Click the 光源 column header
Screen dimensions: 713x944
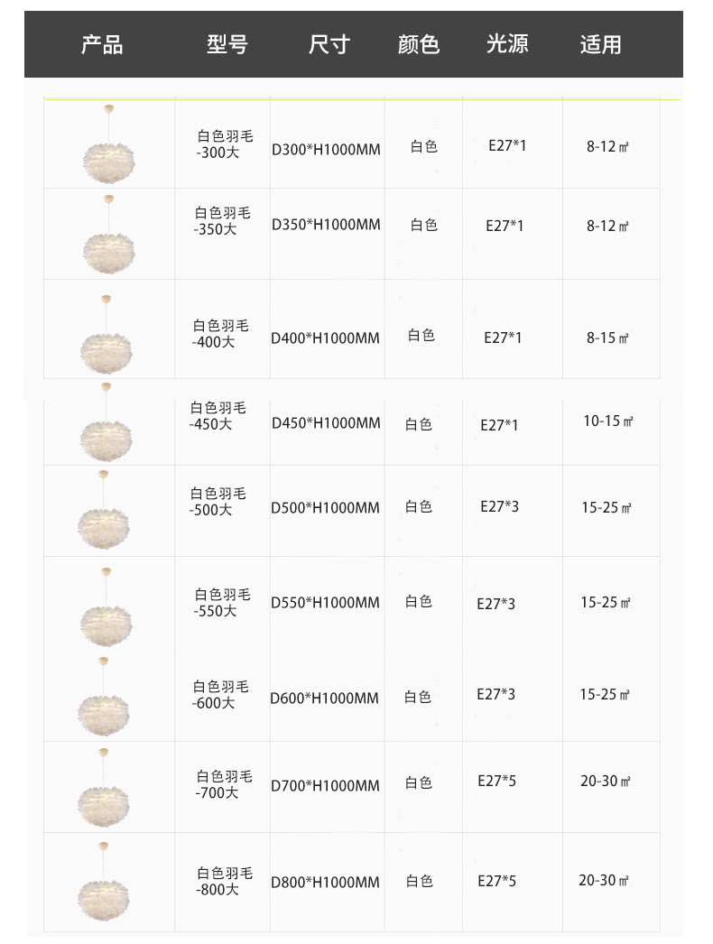click(507, 44)
